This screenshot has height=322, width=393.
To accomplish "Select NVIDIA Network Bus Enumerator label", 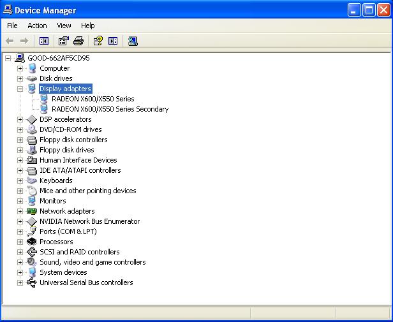I will pos(89,221).
